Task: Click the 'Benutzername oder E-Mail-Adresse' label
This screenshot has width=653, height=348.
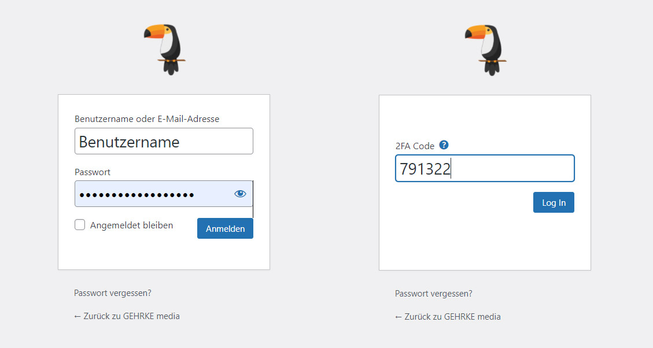Action: pos(147,119)
